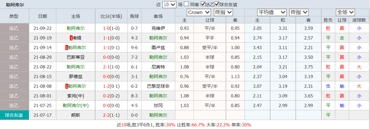Toggle the 同客 checkbox

(186, 4)
